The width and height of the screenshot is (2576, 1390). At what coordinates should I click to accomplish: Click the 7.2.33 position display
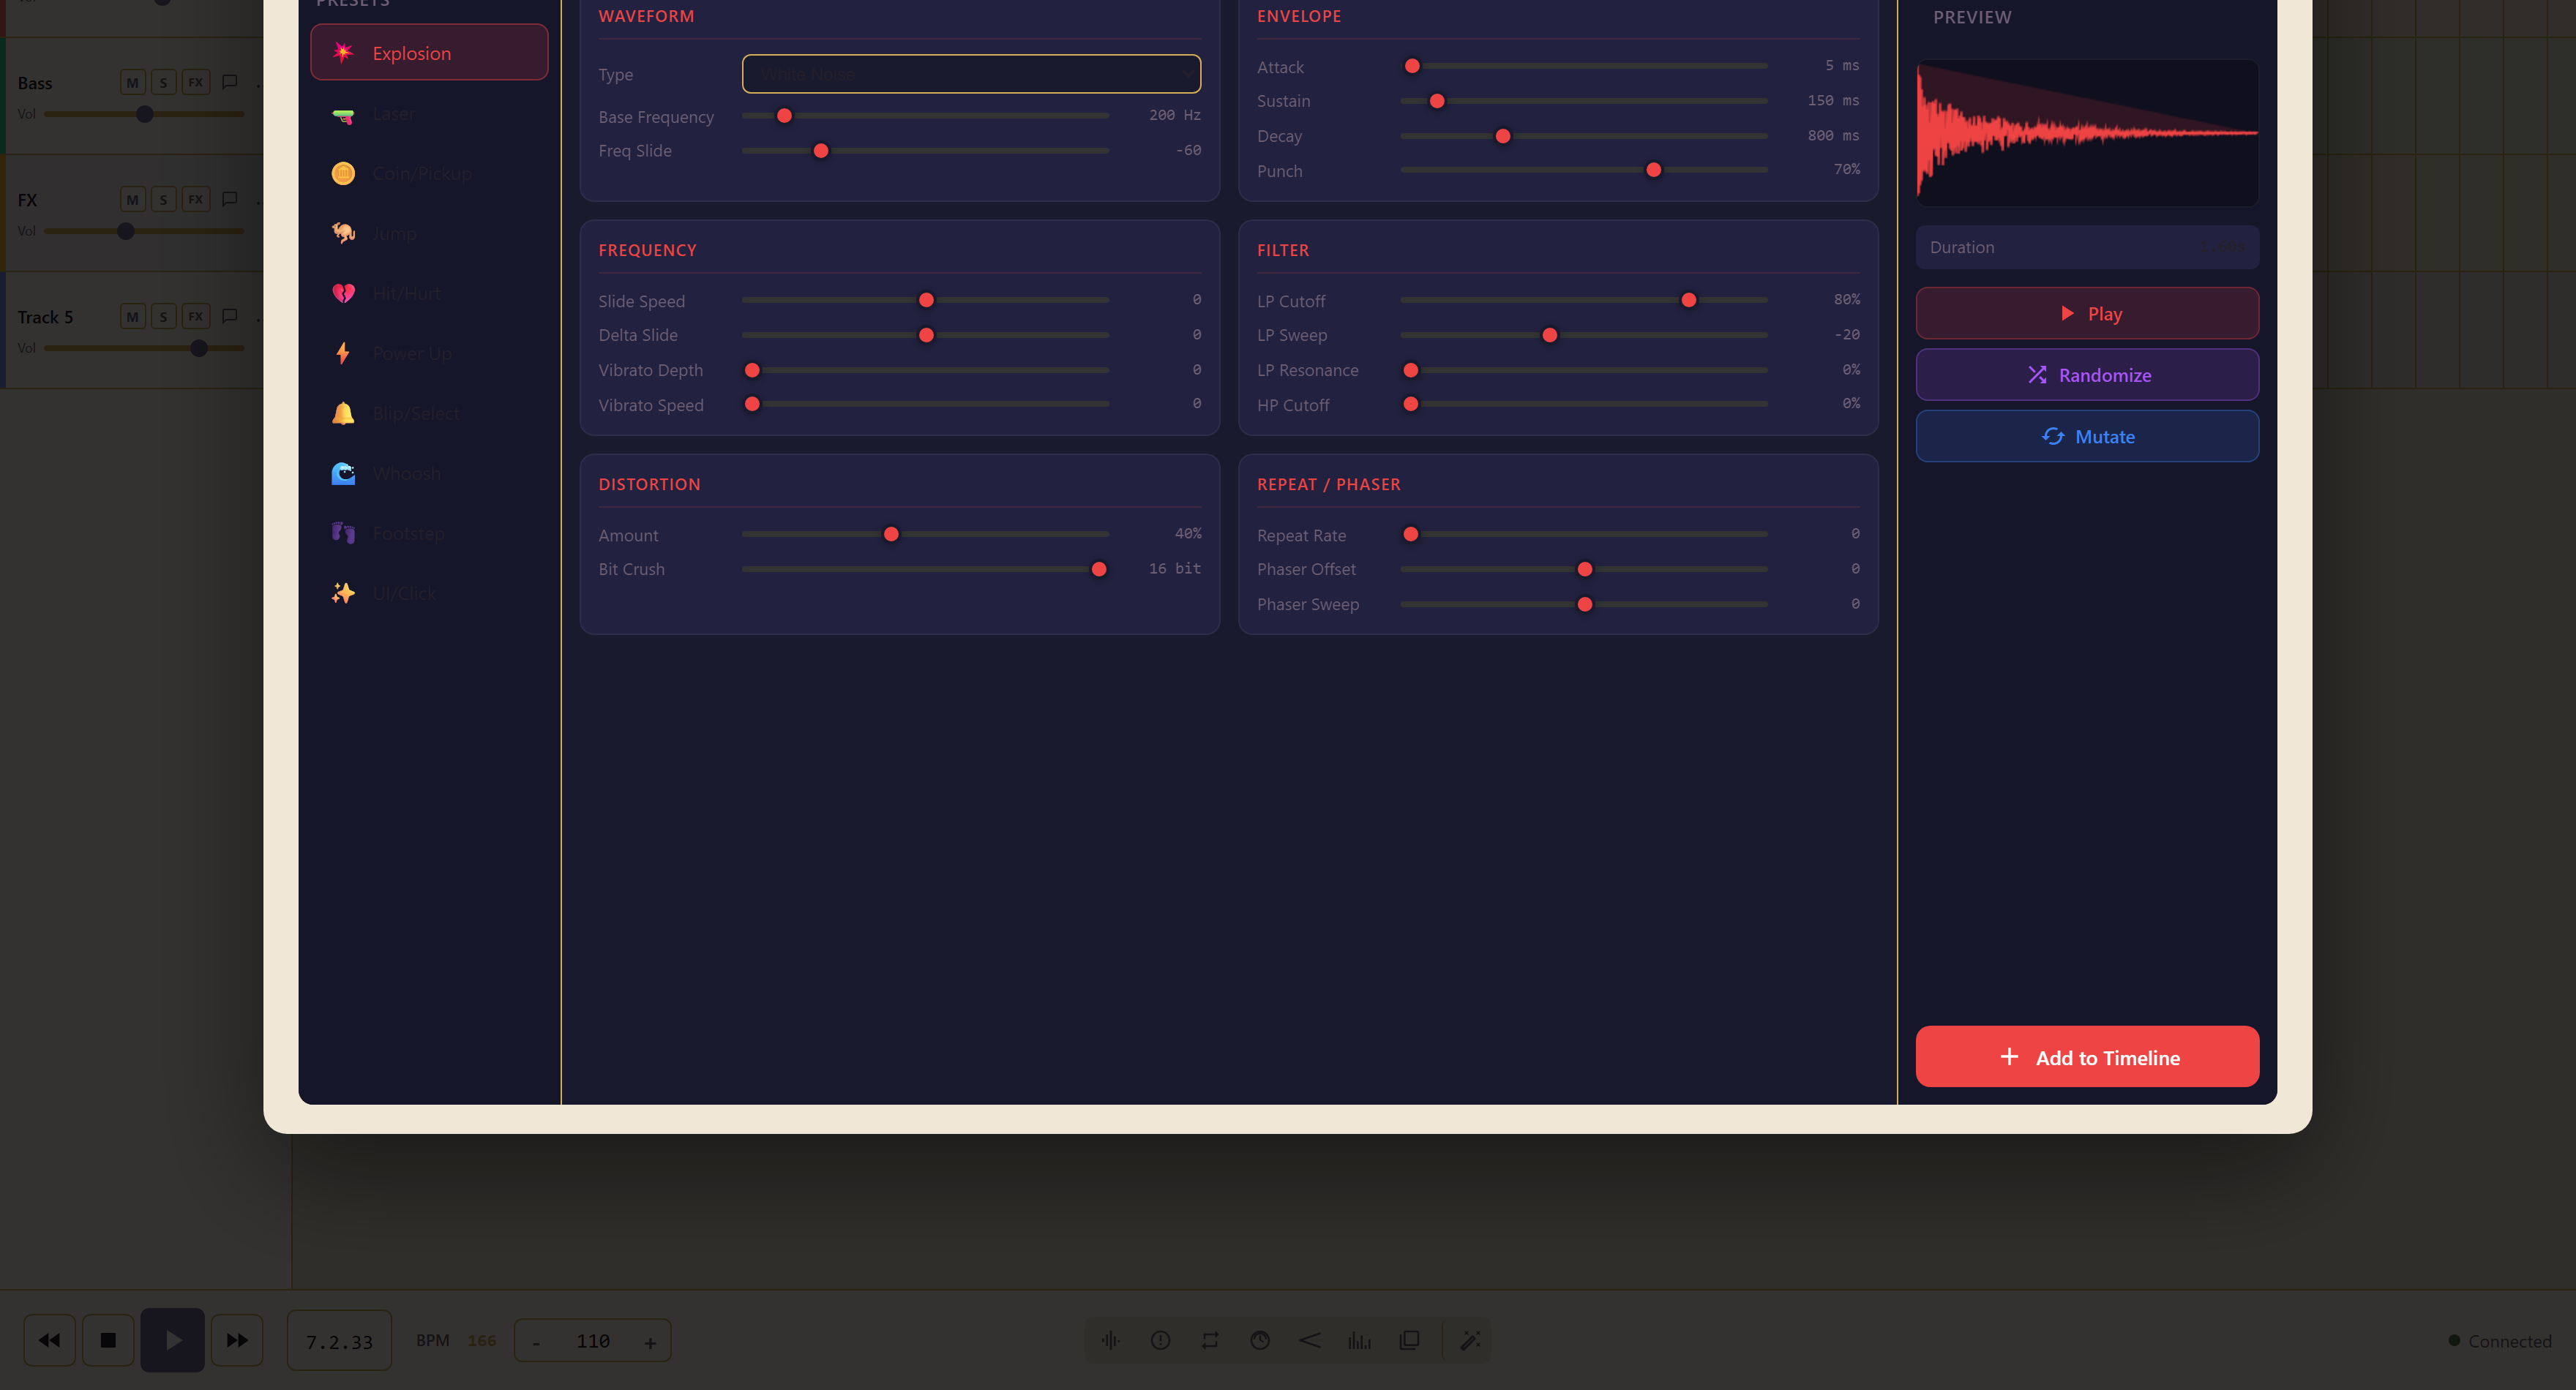coord(339,1340)
